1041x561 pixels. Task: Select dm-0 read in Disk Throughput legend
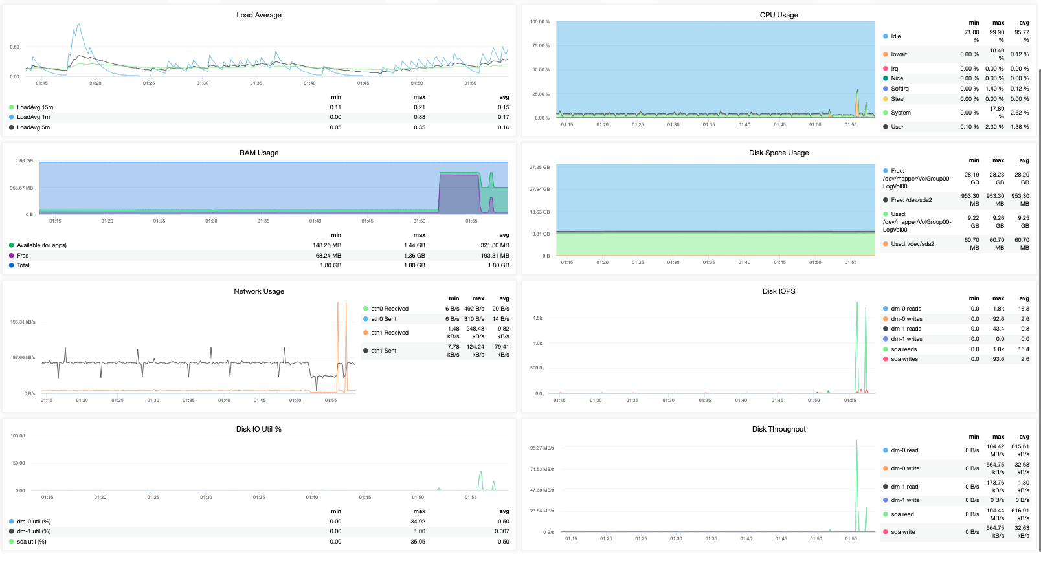[904, 450]
